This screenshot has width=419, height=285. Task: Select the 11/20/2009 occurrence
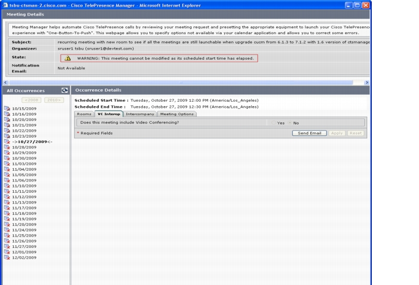(x=24, y=225)
